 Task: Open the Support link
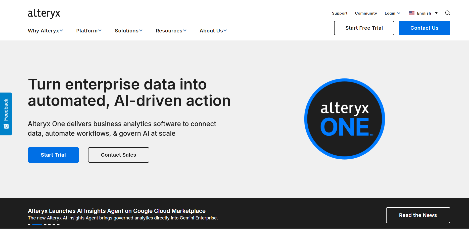click(340, 13)
